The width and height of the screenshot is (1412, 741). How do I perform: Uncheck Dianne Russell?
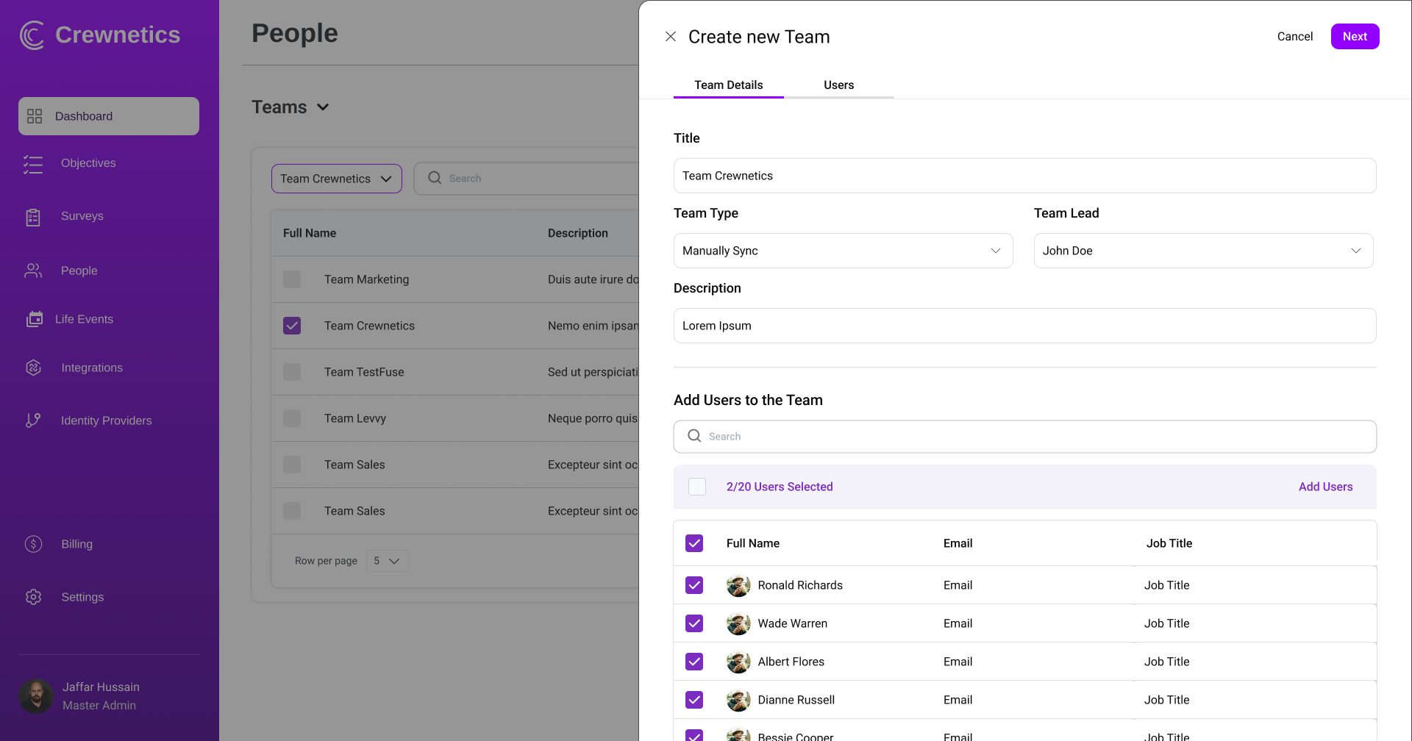coord(694,700)
